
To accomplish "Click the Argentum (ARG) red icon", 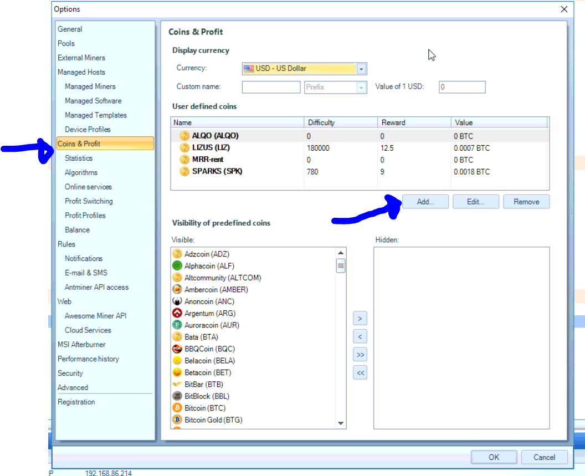I will (177, 313).
